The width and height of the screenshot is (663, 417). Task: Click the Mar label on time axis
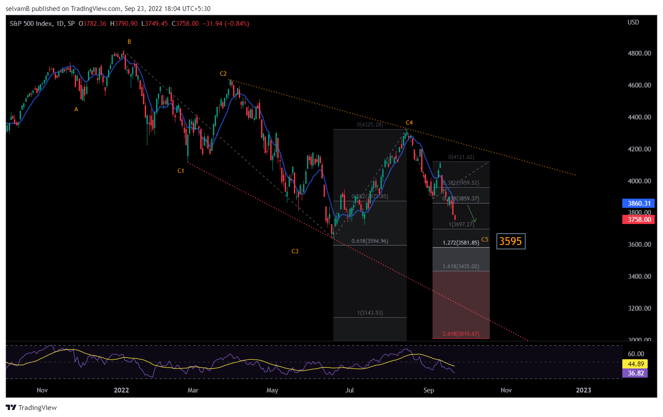[193, 390]
